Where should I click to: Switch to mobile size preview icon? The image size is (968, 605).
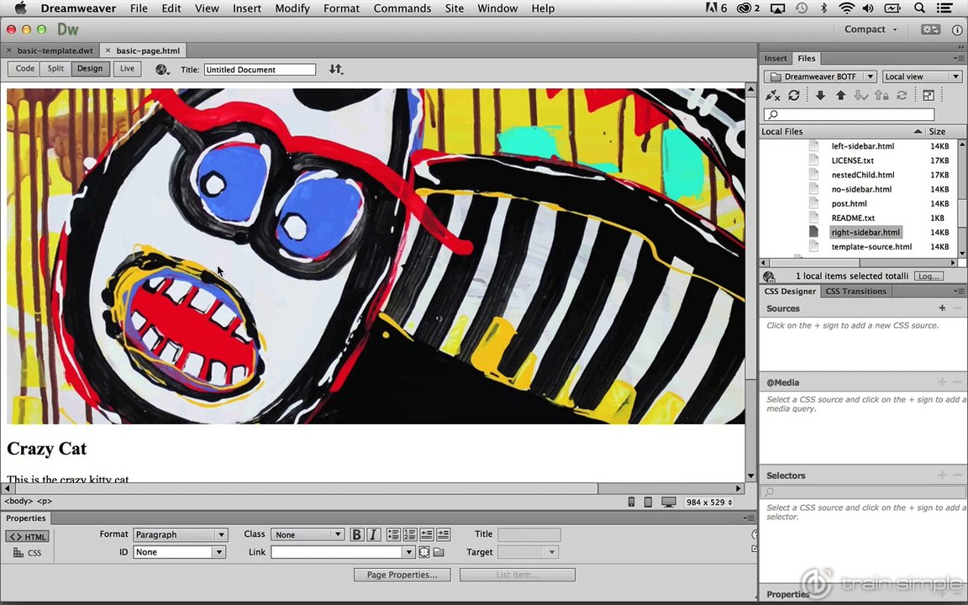pyautogui.click(x=631, y=502)
